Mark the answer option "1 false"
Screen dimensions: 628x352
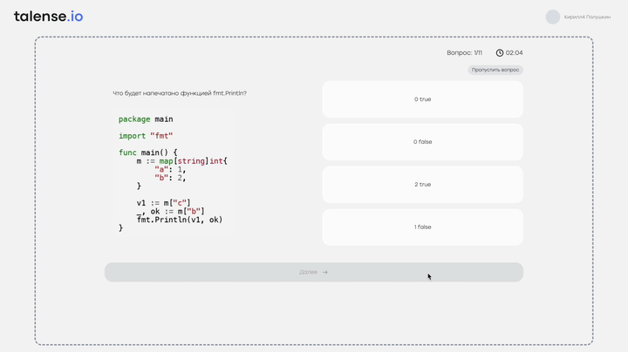coord(422,227)
